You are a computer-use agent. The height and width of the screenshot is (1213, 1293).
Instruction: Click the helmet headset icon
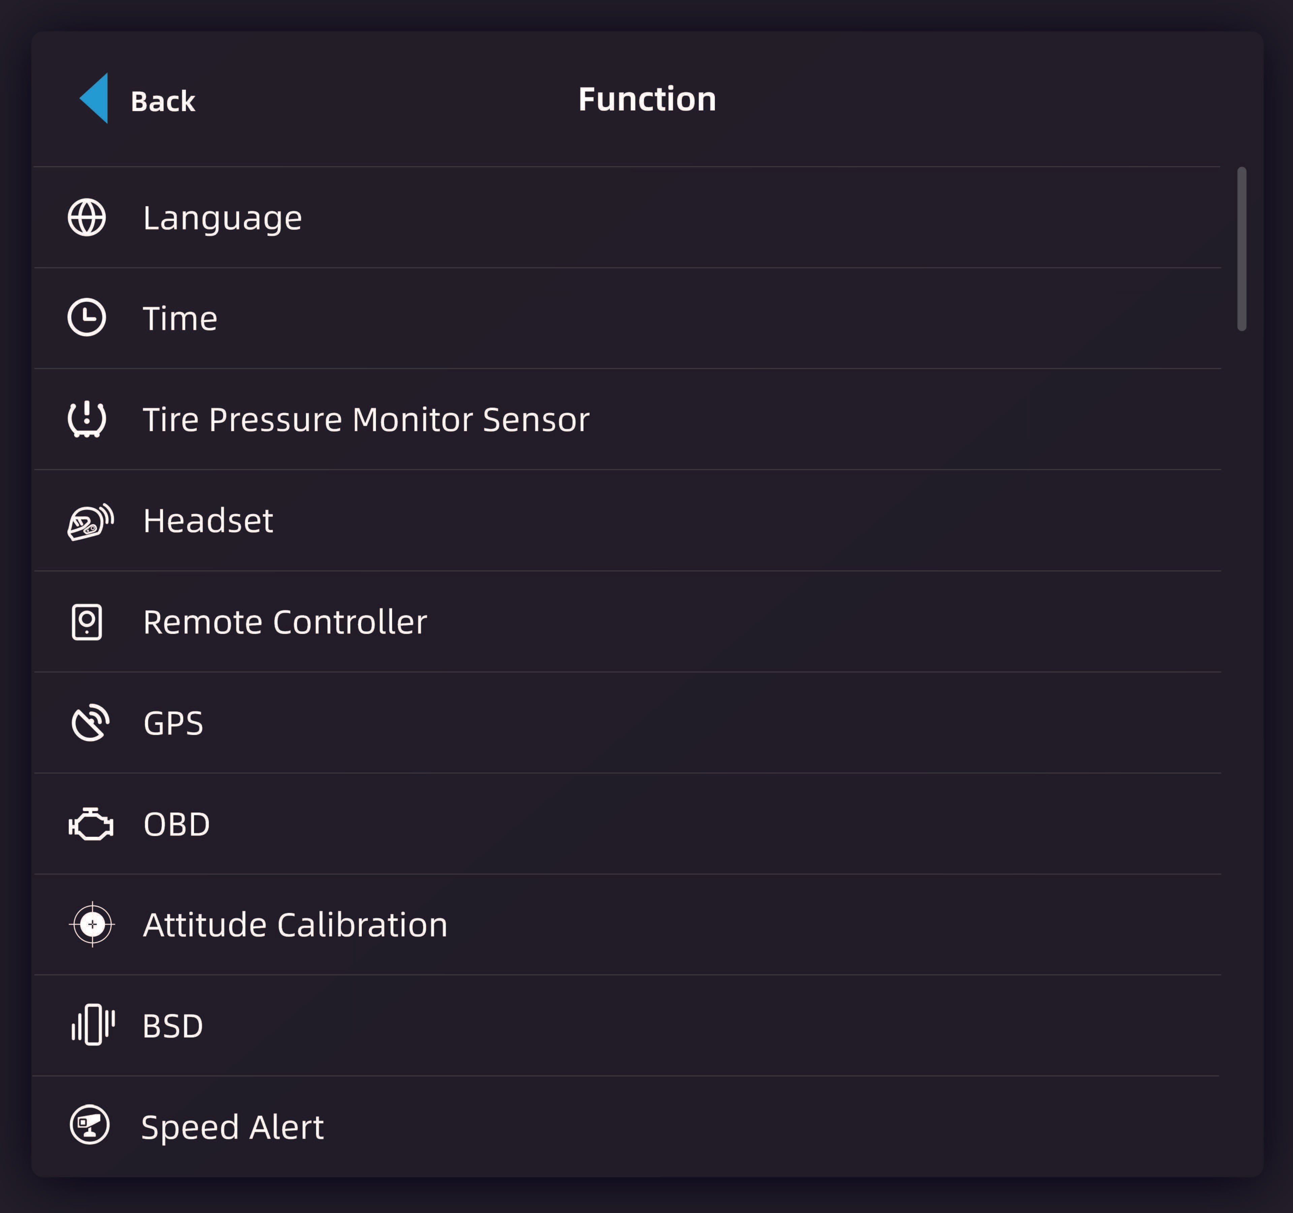[x=90, y=521]
